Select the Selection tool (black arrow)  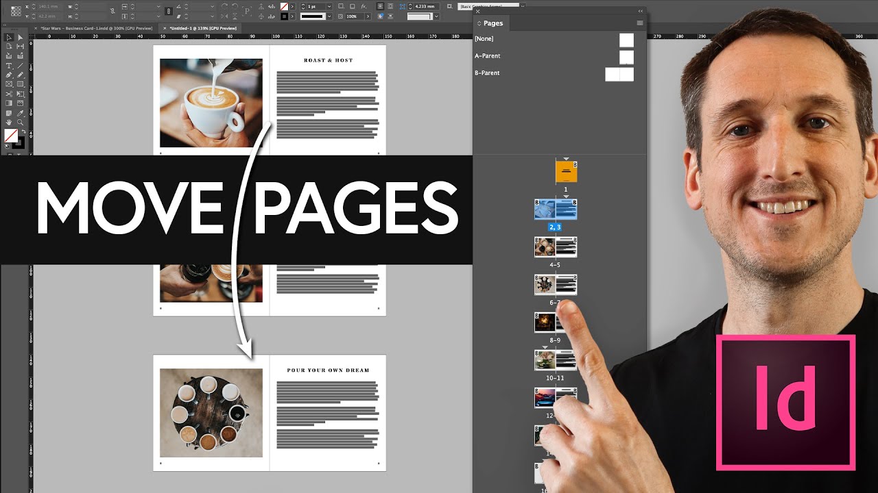(x=9, y=38)
